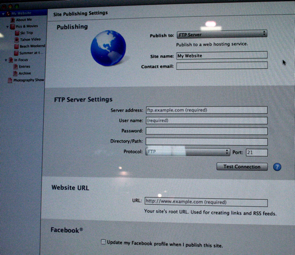This screenshot has height=255, width=295.
Task: Enable Update my Facebook profile checkbox
Action: tap(103, 242)
